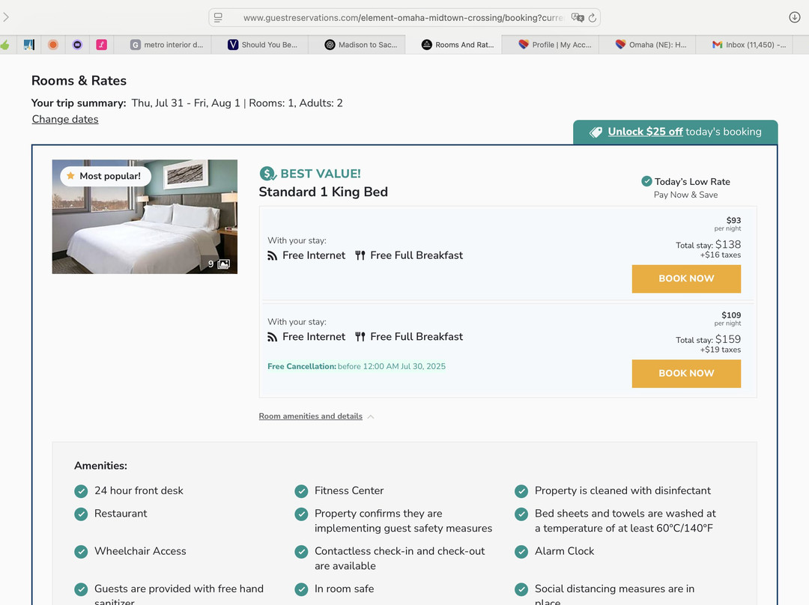Book the $109 free cancellation rate
The width and height of the screenshot is (809, 605).
686,374
